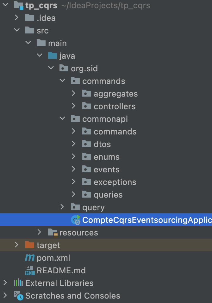Expand the target folder
Screen dimensions: 212x303
(x=17, y=245)
